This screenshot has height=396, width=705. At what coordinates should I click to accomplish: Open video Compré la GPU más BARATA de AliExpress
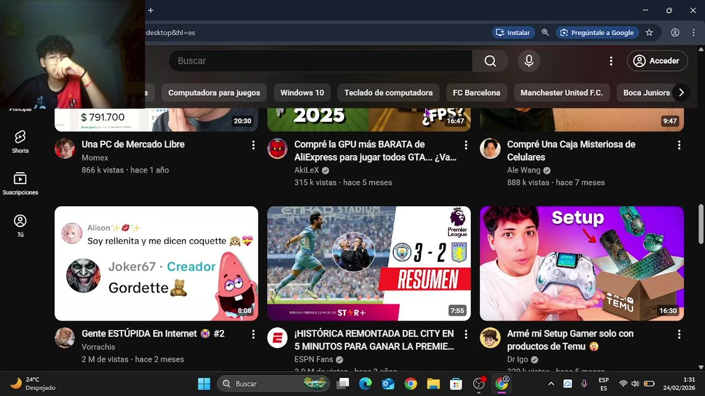375,151
